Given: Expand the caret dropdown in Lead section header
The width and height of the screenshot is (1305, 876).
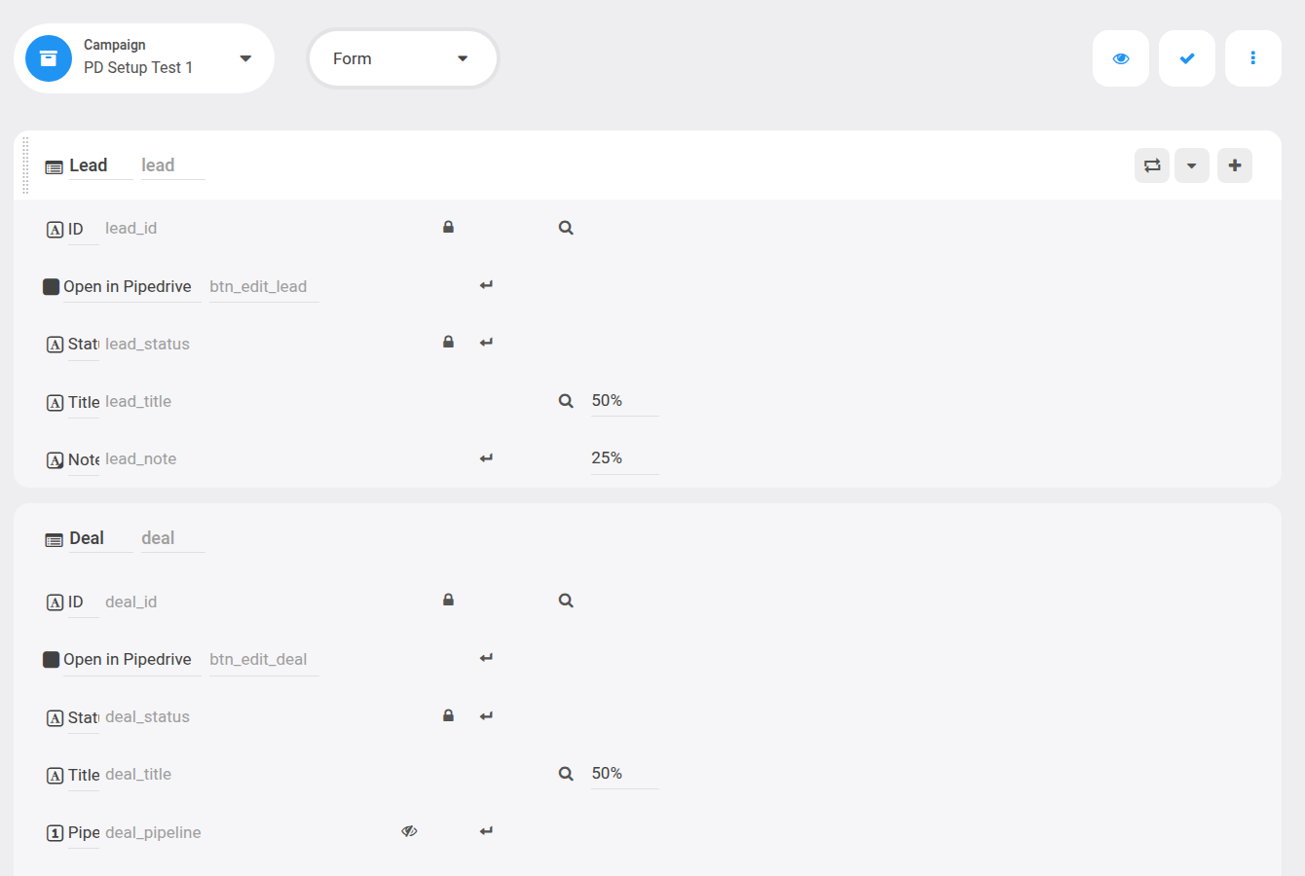Looking at the screenshot, I should pyautogui.click(x=1192, y=165).
